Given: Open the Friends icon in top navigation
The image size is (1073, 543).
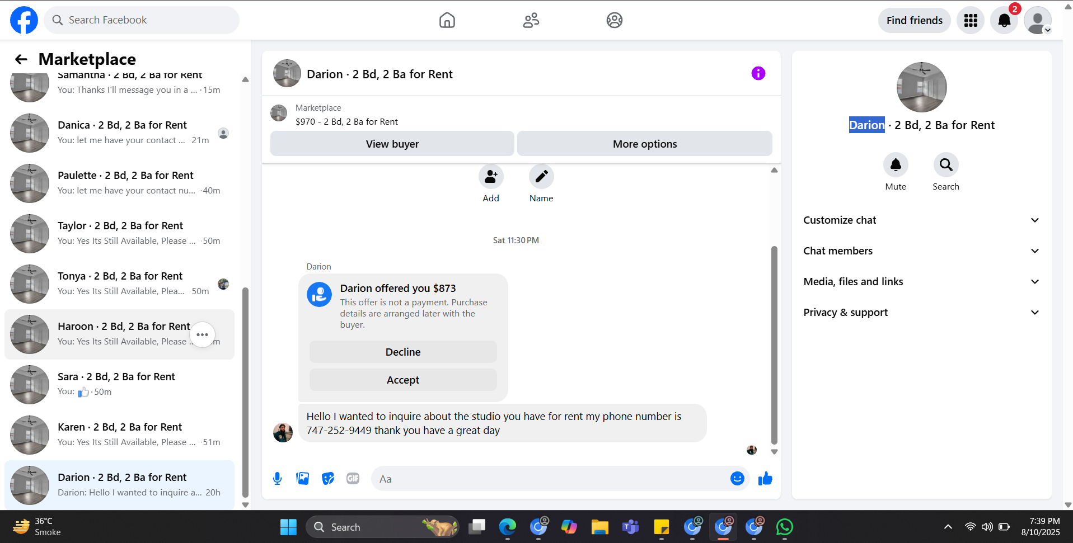Looking at the screenshot, I should pos(531,20).
